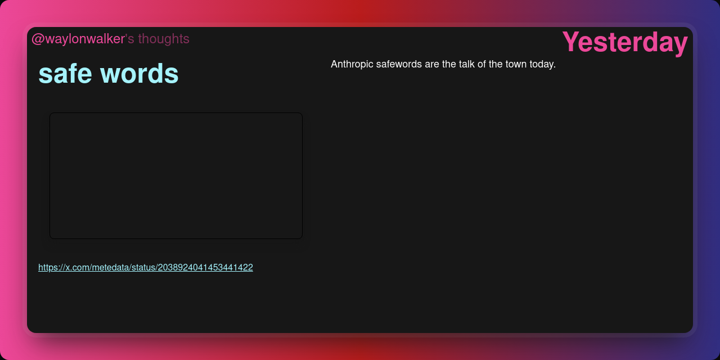Click the sentence about Anthropic safewords
This screenshot has height=360, width=720.
click(443, 64)
